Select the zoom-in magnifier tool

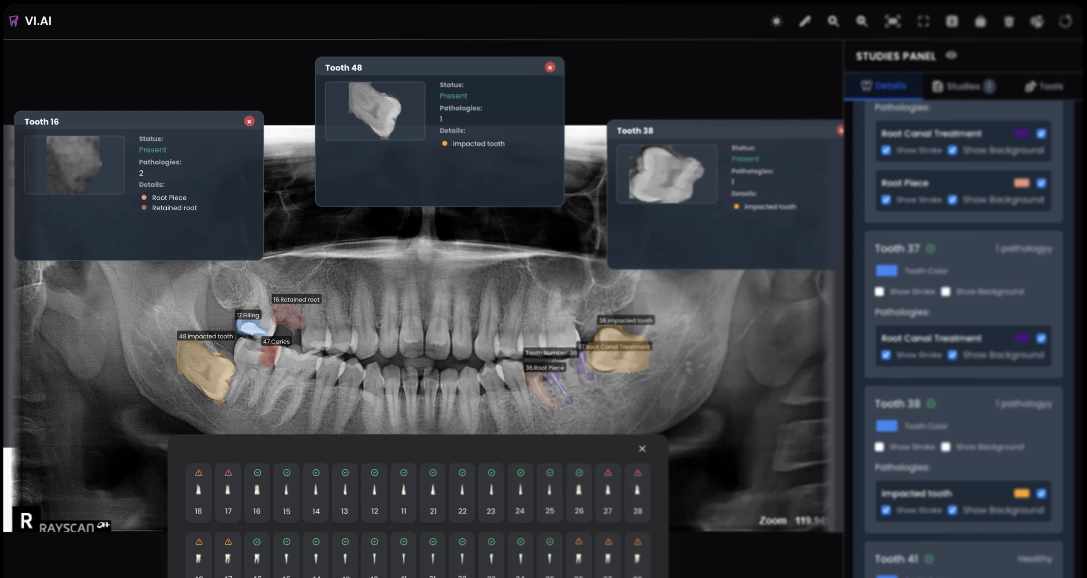point(833,21)
